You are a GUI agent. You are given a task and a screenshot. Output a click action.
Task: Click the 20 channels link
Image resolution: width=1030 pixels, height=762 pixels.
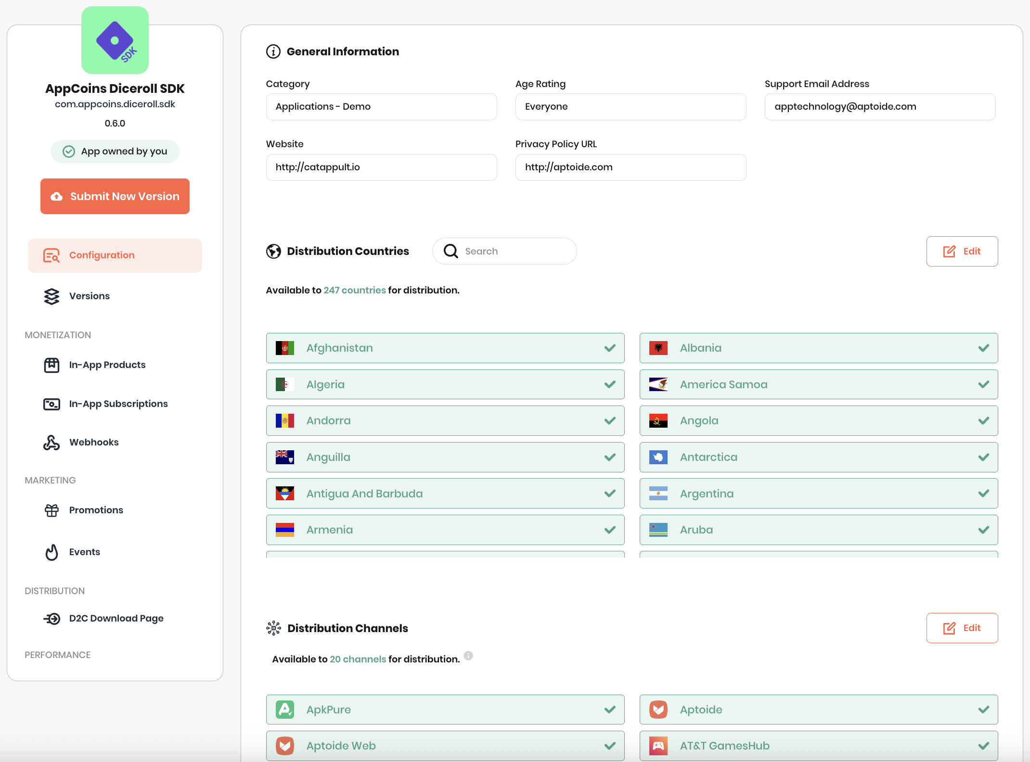click(x=358, y=660)
